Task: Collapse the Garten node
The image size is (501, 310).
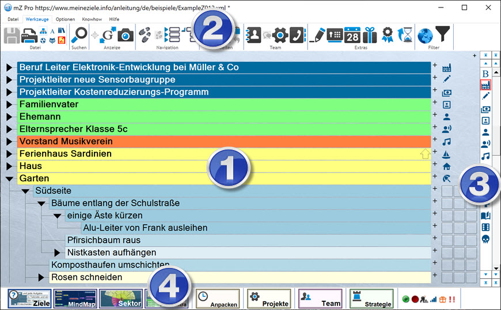Action: pos(9,179)
